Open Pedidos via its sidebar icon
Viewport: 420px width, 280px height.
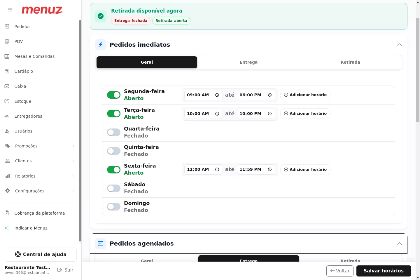(x=7, y=27)
